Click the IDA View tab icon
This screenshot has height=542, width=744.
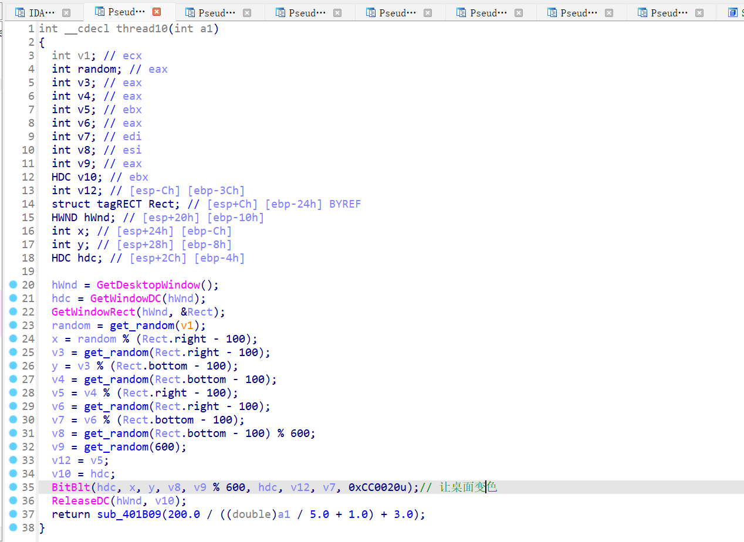tap(20, 12)
